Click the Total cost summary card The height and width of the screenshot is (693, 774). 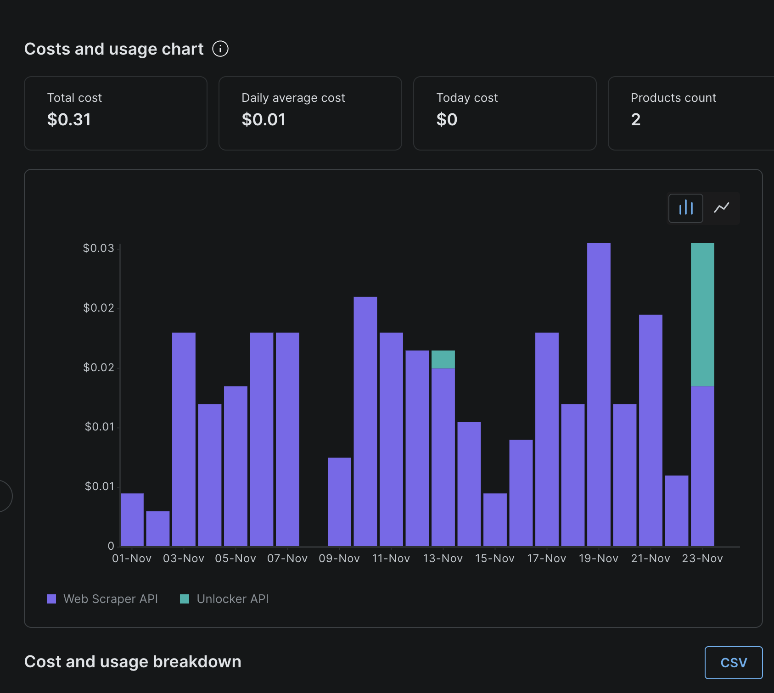tap(116, 113)
